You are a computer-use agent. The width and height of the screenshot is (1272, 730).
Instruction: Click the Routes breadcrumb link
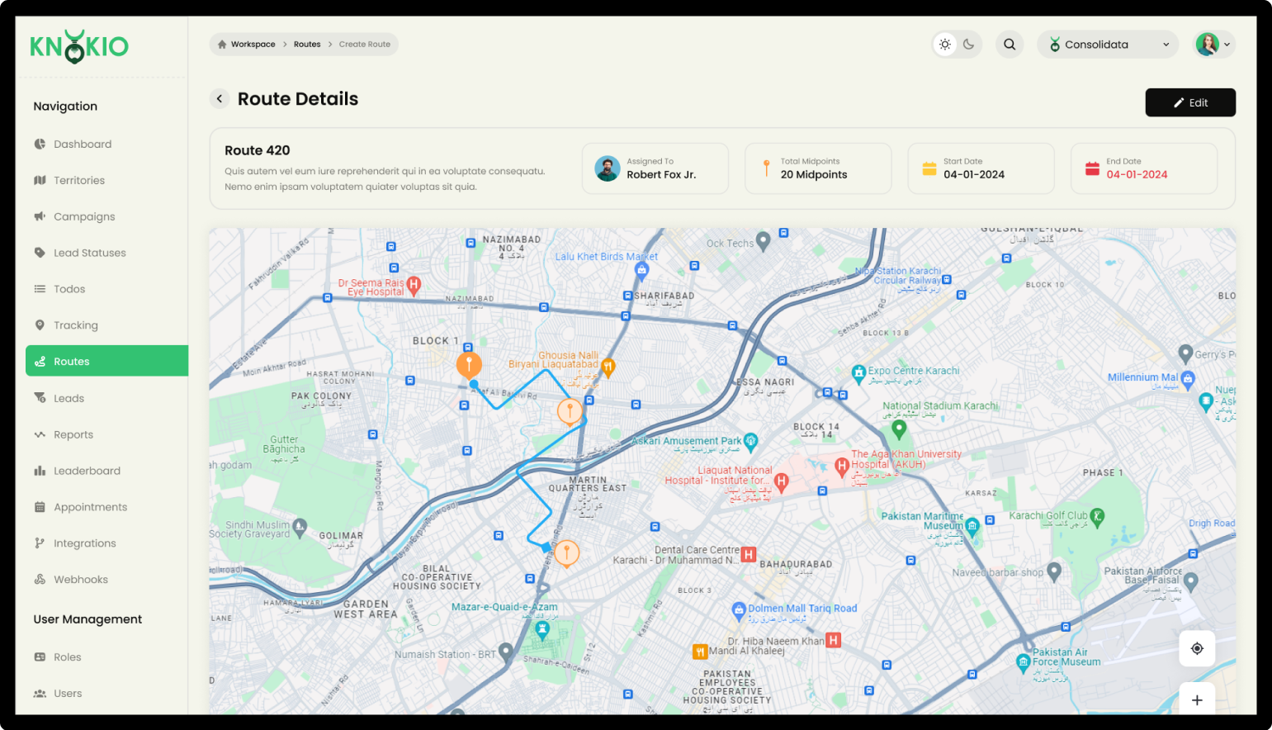coord(307,45)
